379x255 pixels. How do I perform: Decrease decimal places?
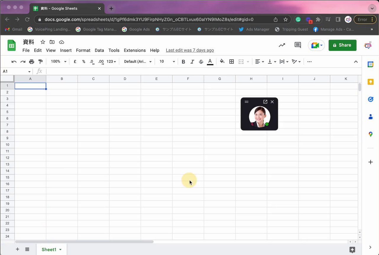pos(92,62)
